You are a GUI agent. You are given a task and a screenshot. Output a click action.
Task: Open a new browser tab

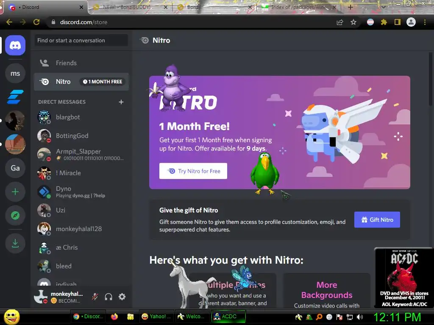tap(351, 7)
